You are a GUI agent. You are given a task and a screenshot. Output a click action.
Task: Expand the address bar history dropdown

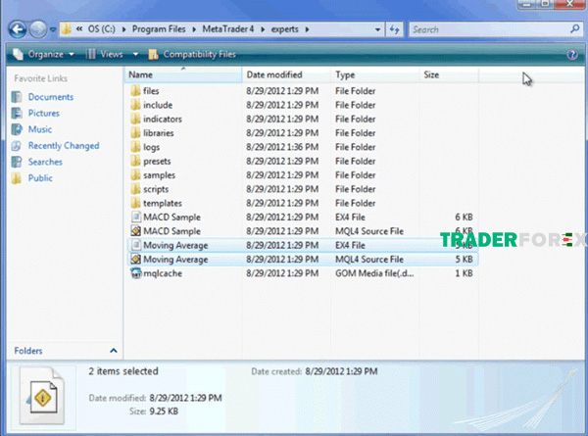point(377,29)
